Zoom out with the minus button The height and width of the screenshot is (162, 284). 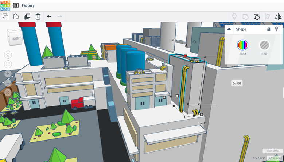8,83
